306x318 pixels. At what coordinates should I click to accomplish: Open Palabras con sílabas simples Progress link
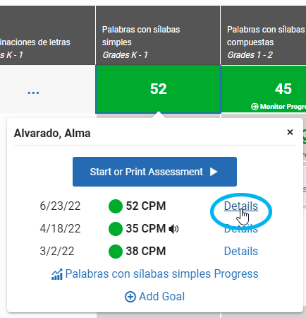click(x=161, y=274)
